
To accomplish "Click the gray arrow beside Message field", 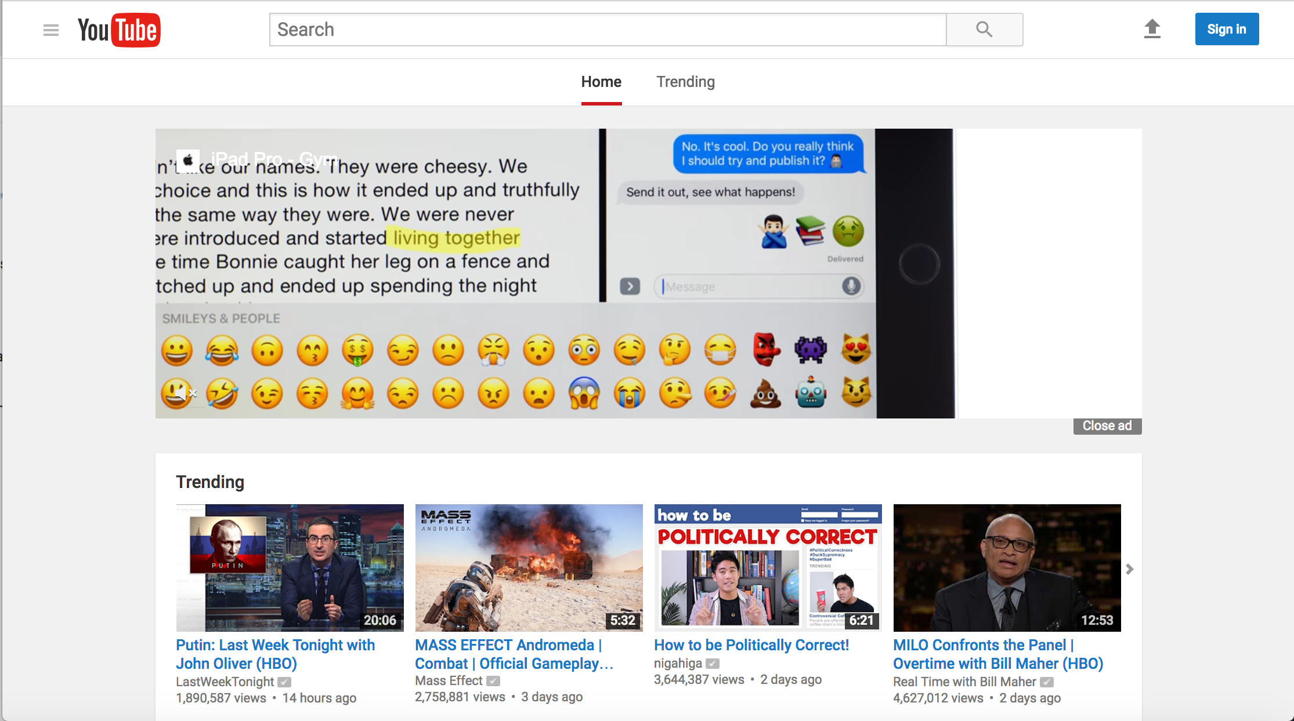I will pos(630,286).
